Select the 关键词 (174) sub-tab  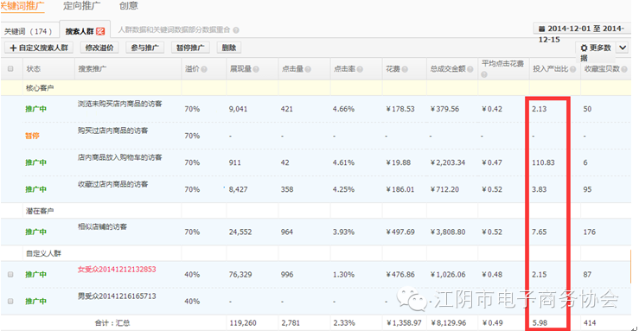(29, 31)
